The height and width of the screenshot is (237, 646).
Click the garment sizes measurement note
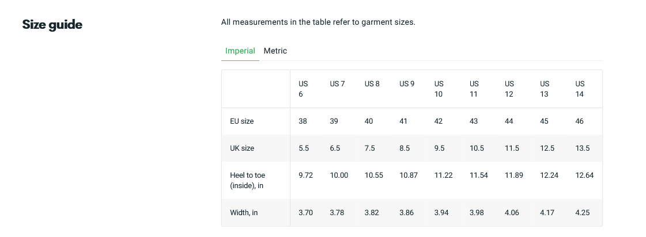[x=318, y=22]
